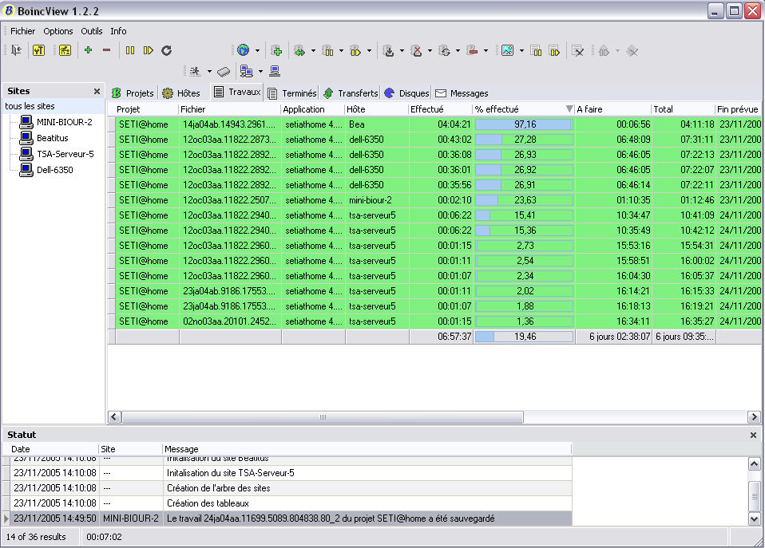The width and height of the screenshot is (765, 548).
Task: Click the 97,16 progress bar
Action: 524,124
